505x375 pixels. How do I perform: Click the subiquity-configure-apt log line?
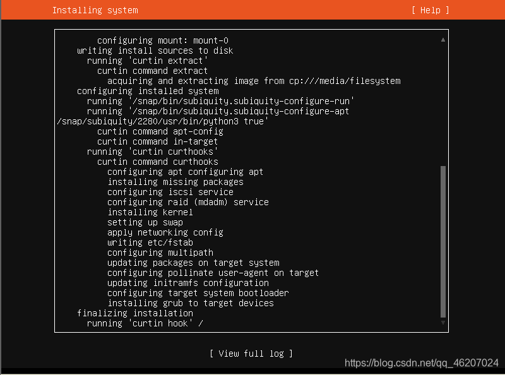click(218, 111)
